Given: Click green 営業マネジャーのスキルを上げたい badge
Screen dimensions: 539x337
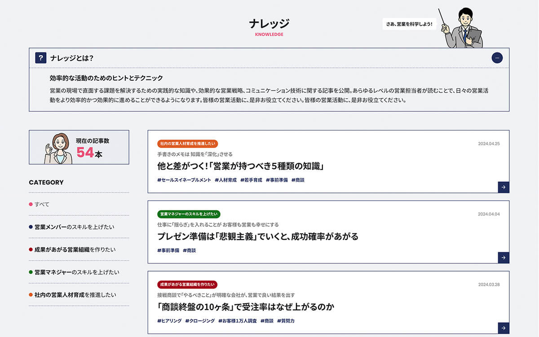Looking at the screenshot, I should (x=189, y=214).
